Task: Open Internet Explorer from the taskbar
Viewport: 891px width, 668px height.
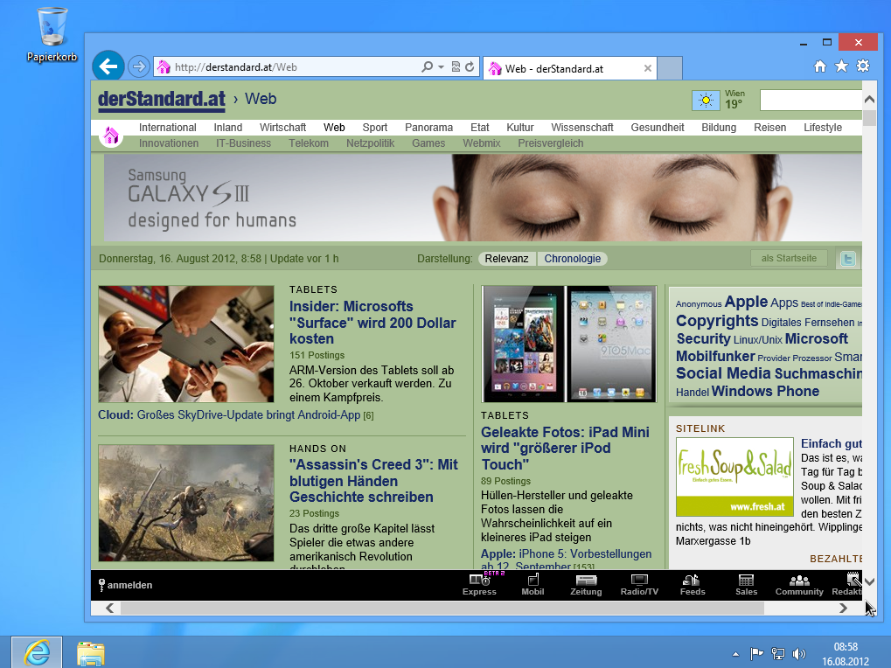Action: (x=37, y=652)
